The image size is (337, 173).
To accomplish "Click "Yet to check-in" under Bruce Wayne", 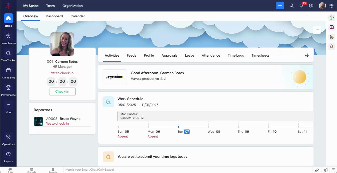I will pyautogui.click(x=57, y=124).
